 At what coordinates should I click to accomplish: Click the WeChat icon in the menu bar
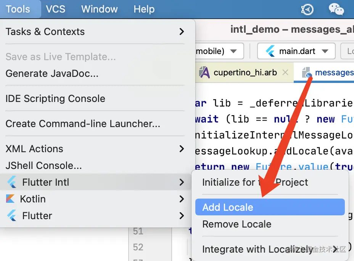(336, 9)
